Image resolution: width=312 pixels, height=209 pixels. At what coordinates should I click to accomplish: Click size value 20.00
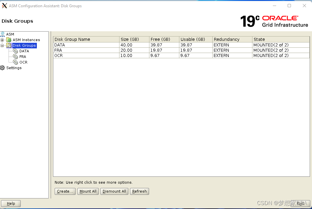coord(126,50)
